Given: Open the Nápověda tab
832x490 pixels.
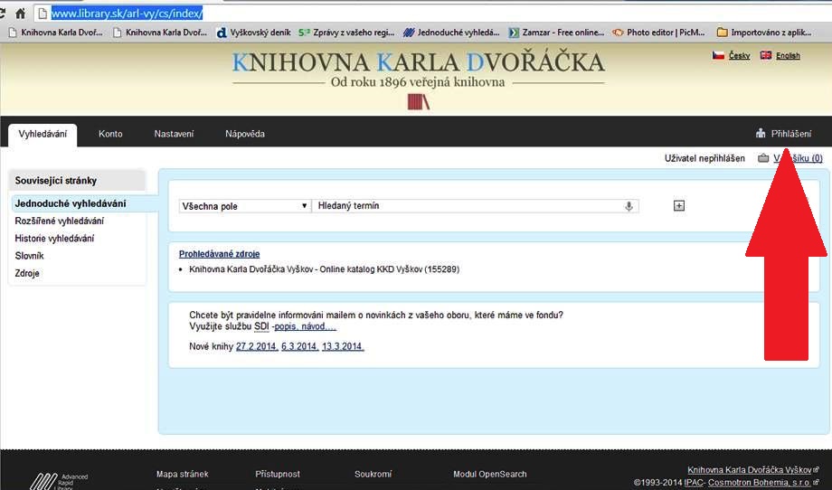Looking at the screenshot, I should click(244, 134).
